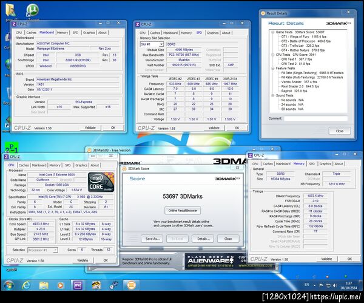This screenshot has height=303, width=364.
Task: Switch to CPU tab in Mainboard CPU-Z window
Action: click(19, 33)
